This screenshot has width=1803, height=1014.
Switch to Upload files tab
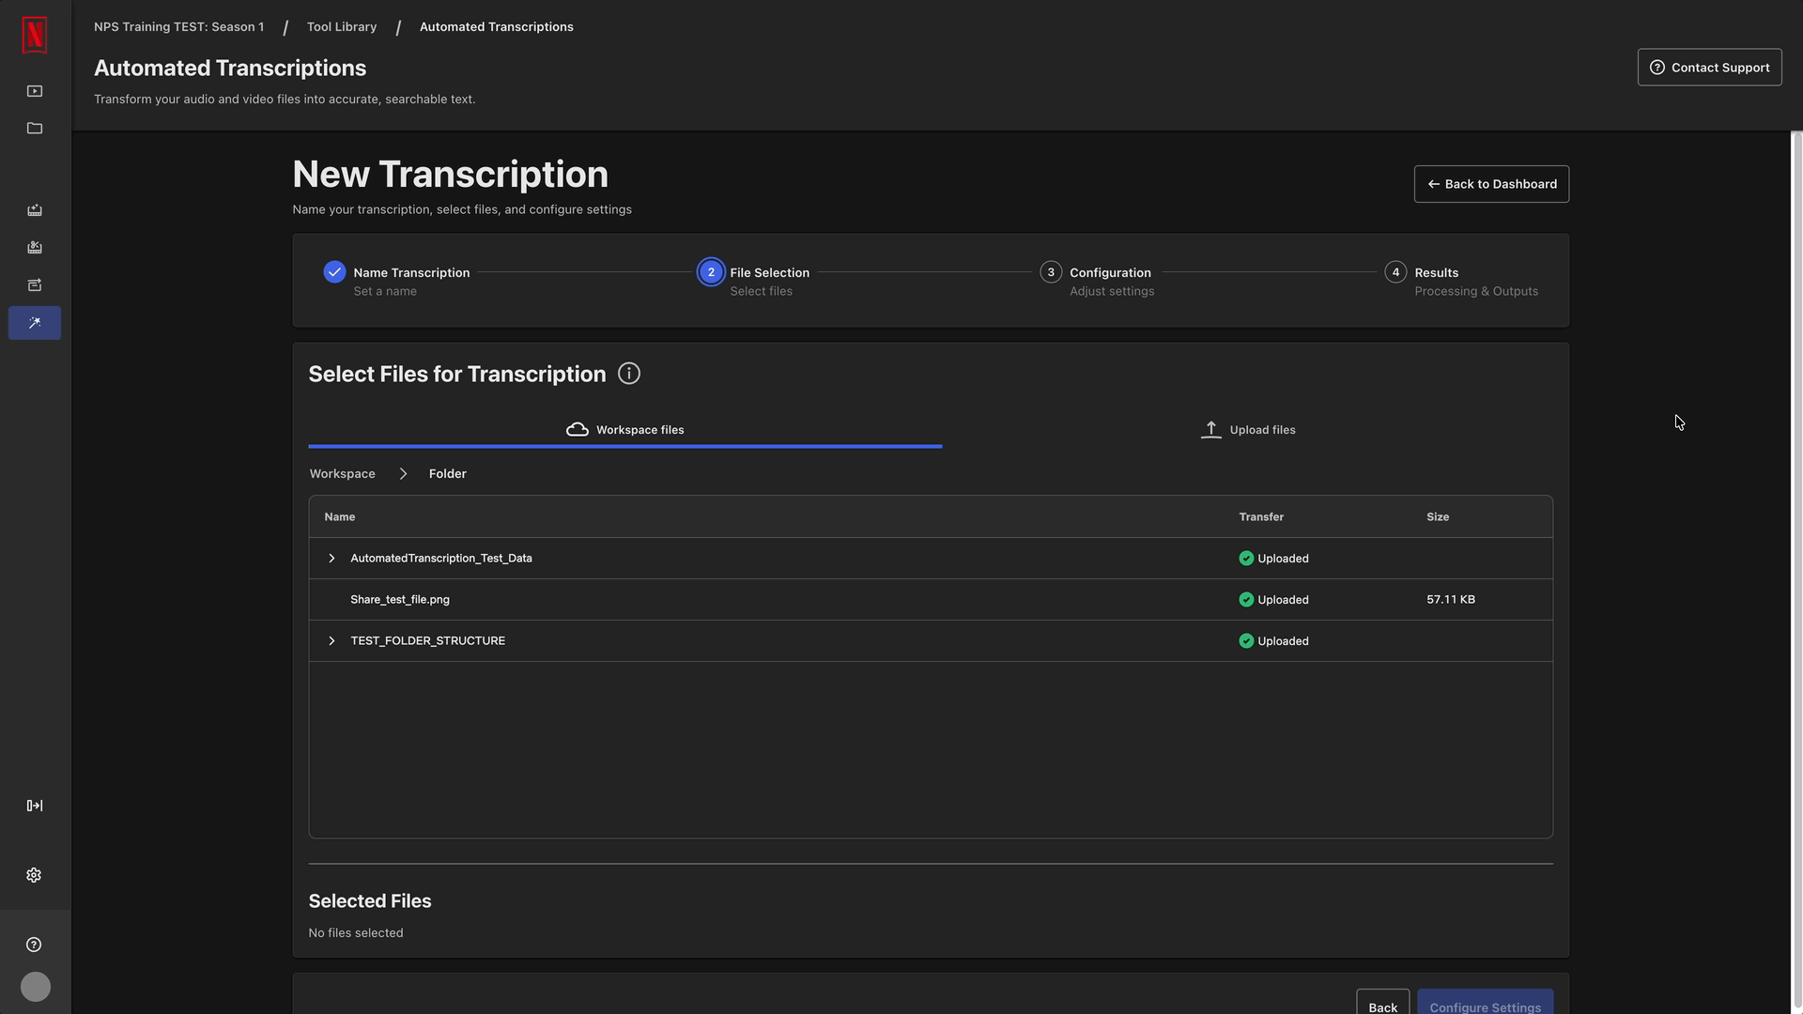point(1248,430)
